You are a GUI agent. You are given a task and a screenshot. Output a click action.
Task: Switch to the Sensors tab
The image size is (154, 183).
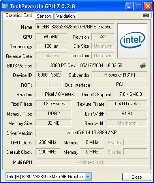[x=44, y=16]
